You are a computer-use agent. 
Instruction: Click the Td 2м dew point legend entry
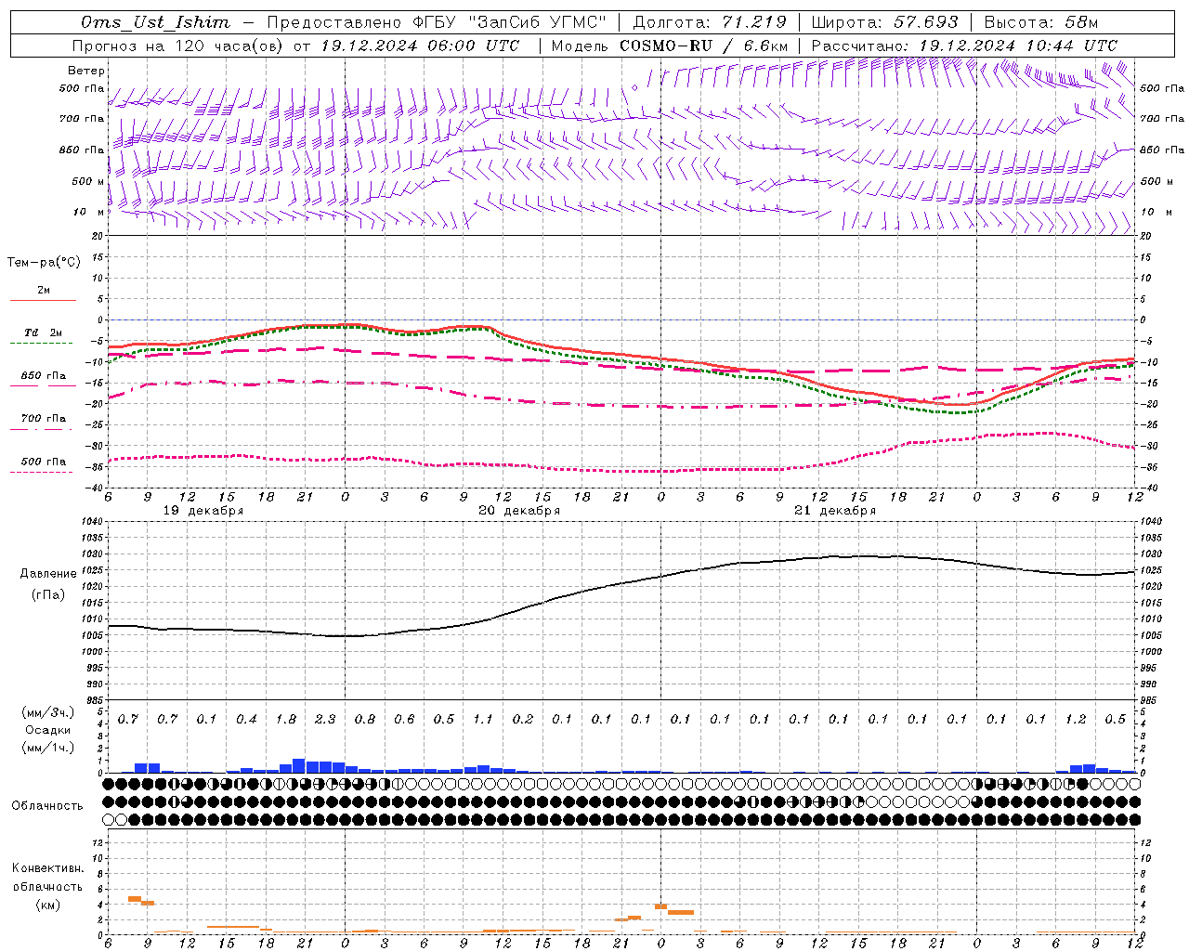coord(43,332)
